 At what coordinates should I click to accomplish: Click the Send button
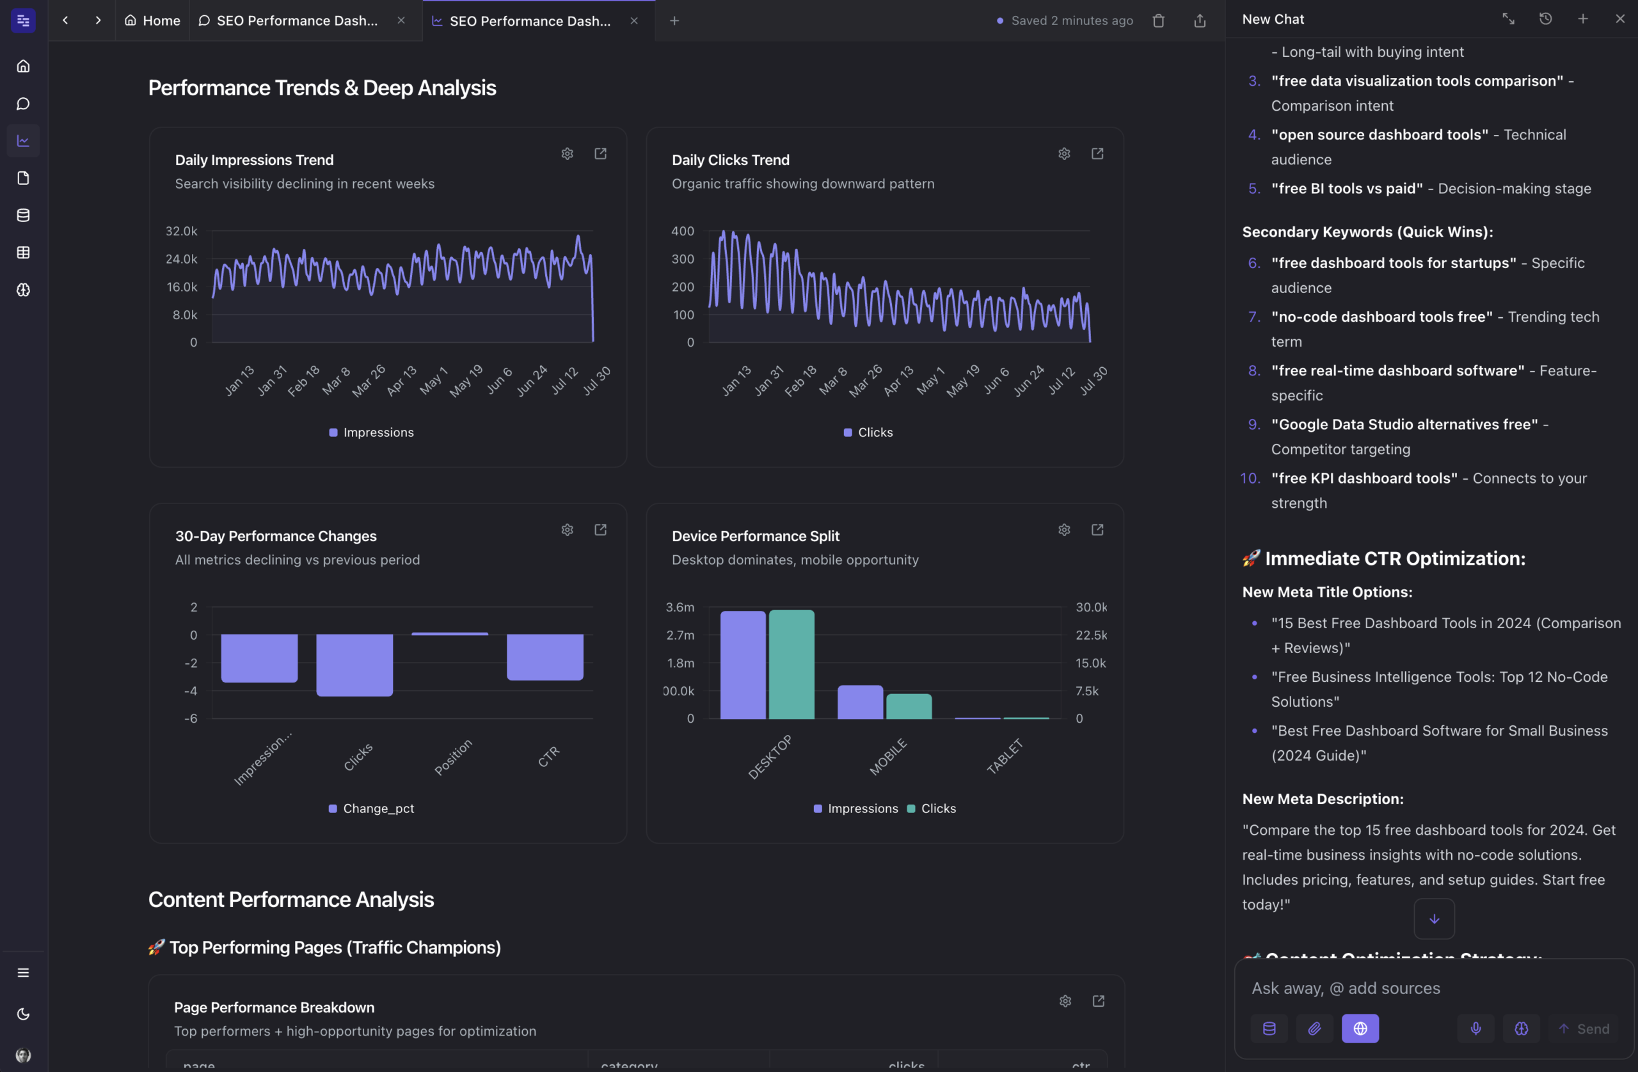(1584, 1029)
